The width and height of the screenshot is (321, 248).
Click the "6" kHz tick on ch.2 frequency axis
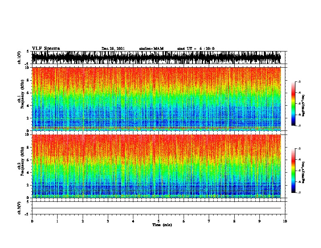click(x=28, y=160)
